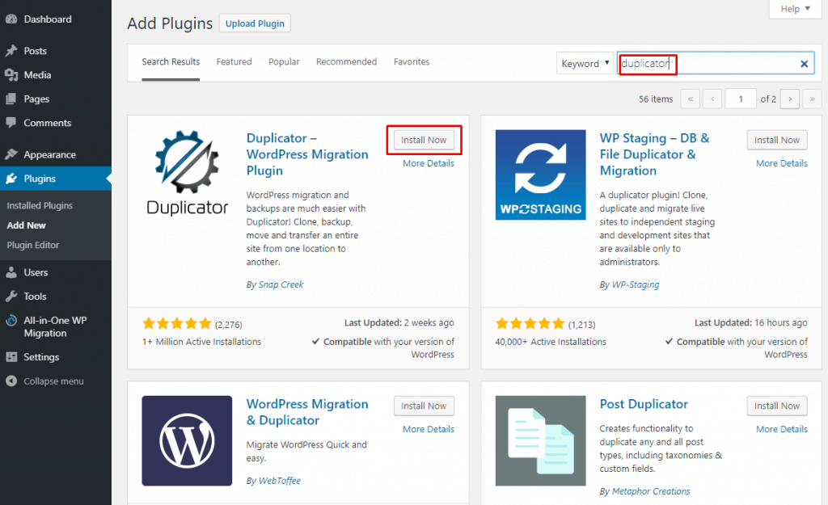The height and width of the screenshot is (505, 828).
Task: Open author link Metaphor Creations
Action: [651, 491]
